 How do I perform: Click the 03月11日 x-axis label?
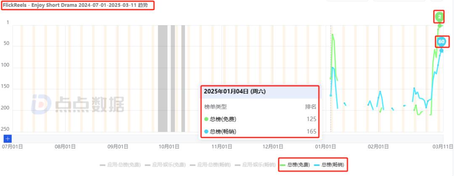[x=443, y=146]
